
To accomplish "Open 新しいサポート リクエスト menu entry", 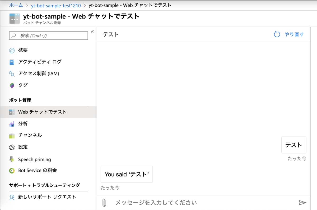I will [x=47, y=197].
